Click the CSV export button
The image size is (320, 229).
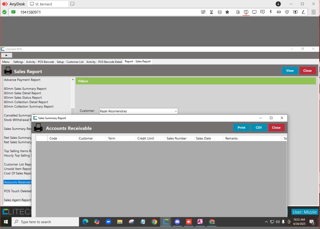(x=259, y=127)
